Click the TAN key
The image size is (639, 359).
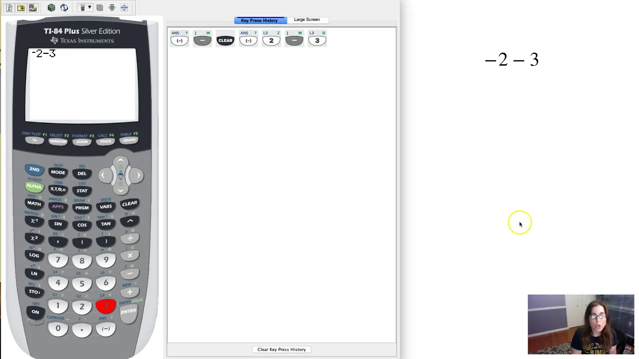coord(106,224)
